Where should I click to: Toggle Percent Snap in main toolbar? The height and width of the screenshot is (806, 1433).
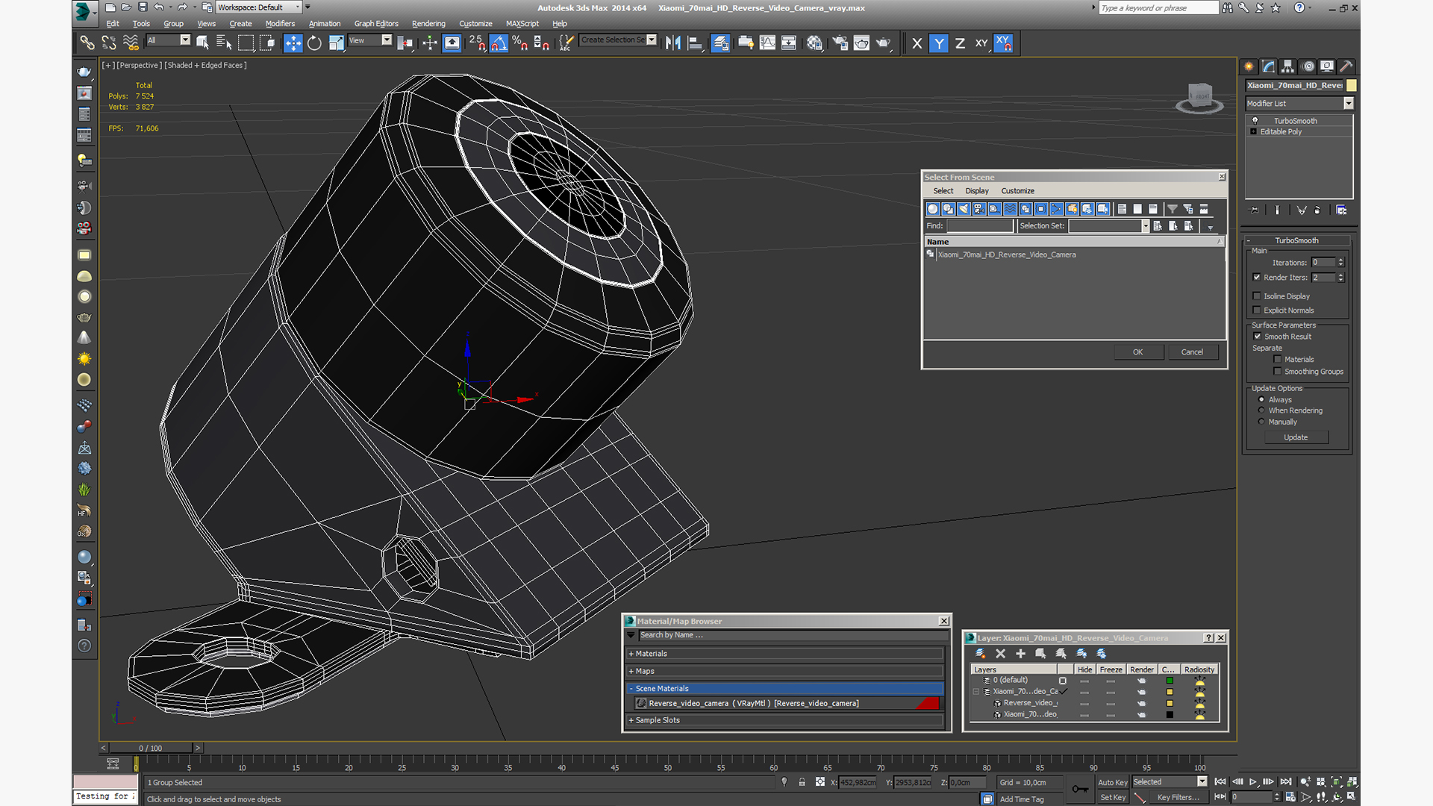pyautogui.click(x=520, y=43)
